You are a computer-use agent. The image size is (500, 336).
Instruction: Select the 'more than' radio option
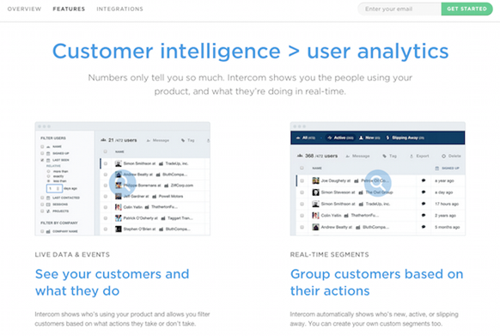point(49,171)
